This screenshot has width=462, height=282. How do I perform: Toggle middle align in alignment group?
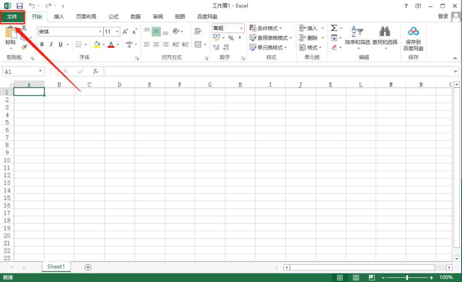tap(156, 31)
